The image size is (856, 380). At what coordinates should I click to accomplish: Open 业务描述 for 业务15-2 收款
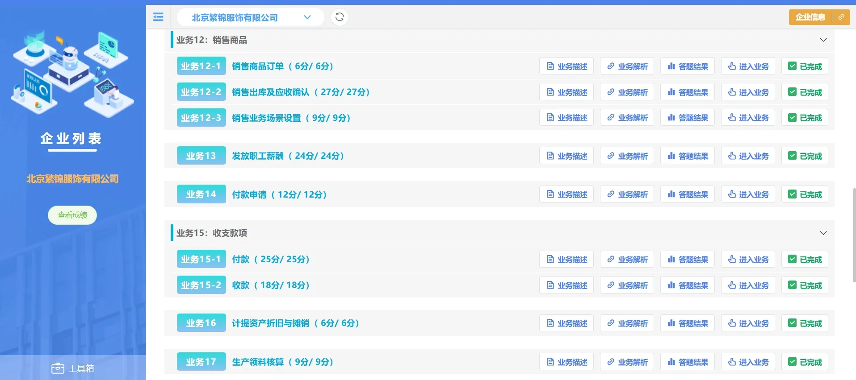point(566,285)
